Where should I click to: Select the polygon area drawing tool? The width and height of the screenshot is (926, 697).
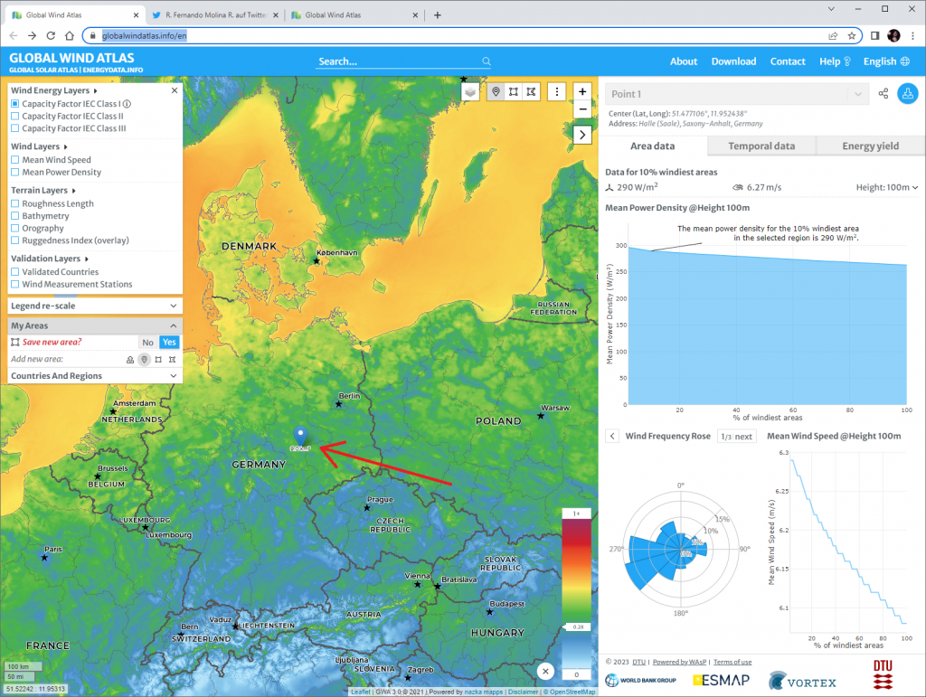point(531,91)
